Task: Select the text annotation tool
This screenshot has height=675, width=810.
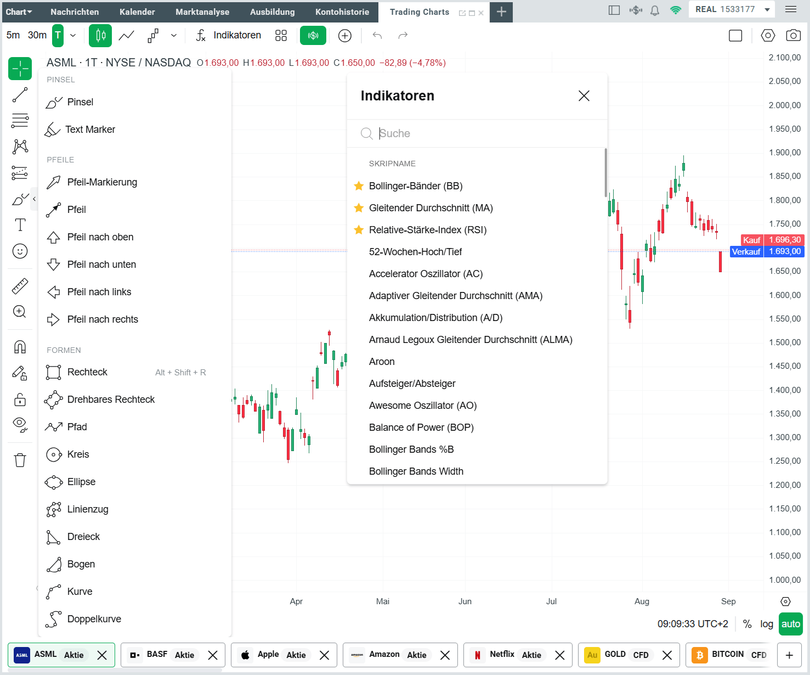Action: click(20, 225)
